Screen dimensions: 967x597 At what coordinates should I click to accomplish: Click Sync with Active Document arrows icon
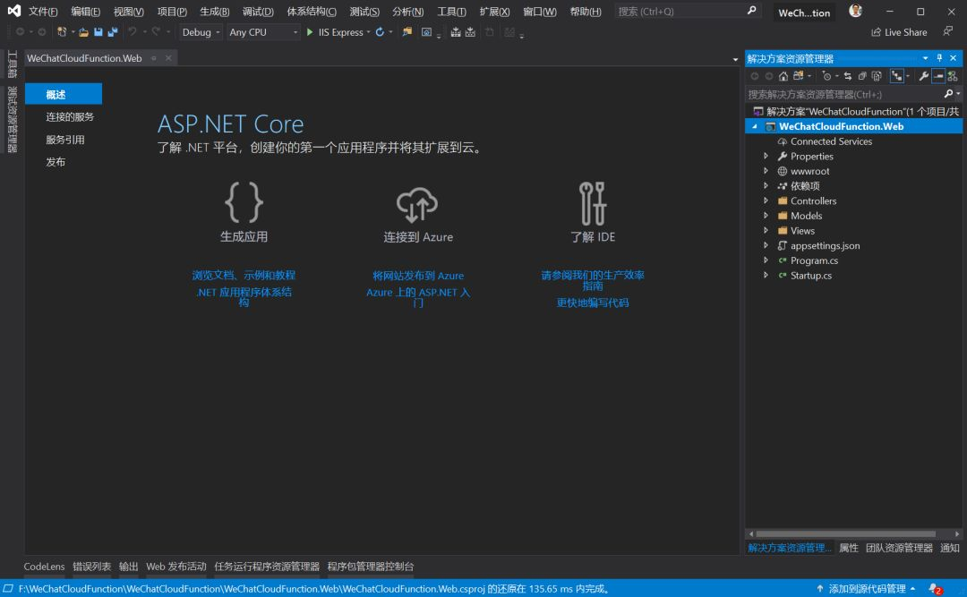click(x=848, y=76)
